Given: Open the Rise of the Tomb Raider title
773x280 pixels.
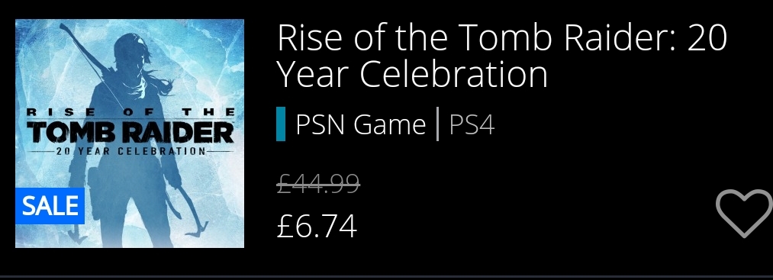Looking at the screenshot, I should pyautogui.click(x=502, y=56).
